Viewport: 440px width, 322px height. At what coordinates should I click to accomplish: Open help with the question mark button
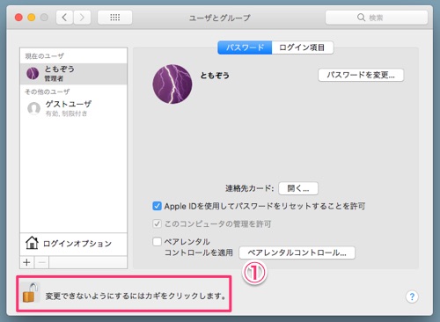point(412,296)
